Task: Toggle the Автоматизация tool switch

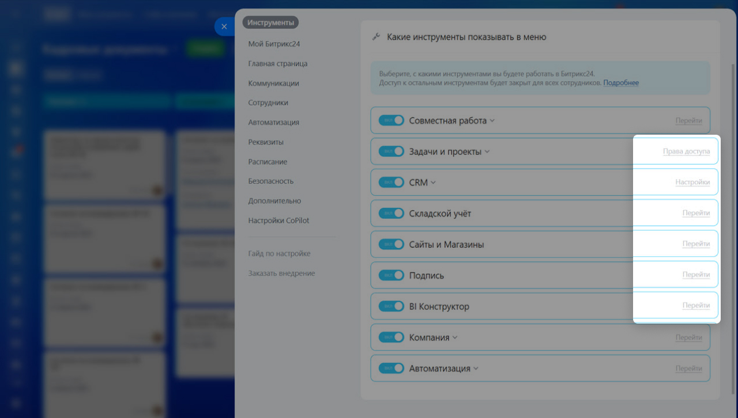Action: [x=391, y=368]
